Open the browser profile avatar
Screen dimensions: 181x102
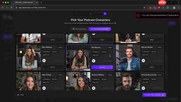[174, 8]
